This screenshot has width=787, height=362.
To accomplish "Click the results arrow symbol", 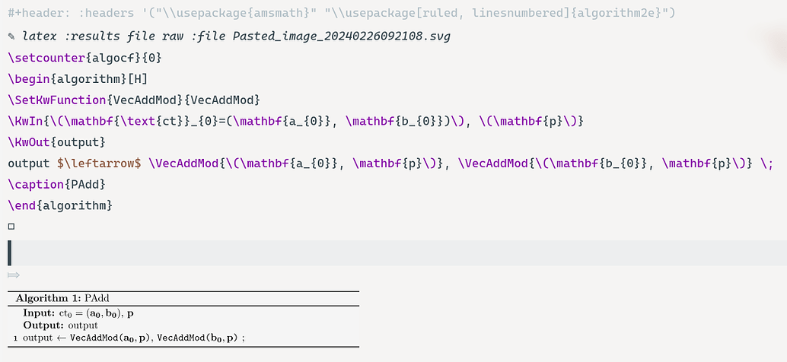I will pyautogui.click(x=14, y=275).
